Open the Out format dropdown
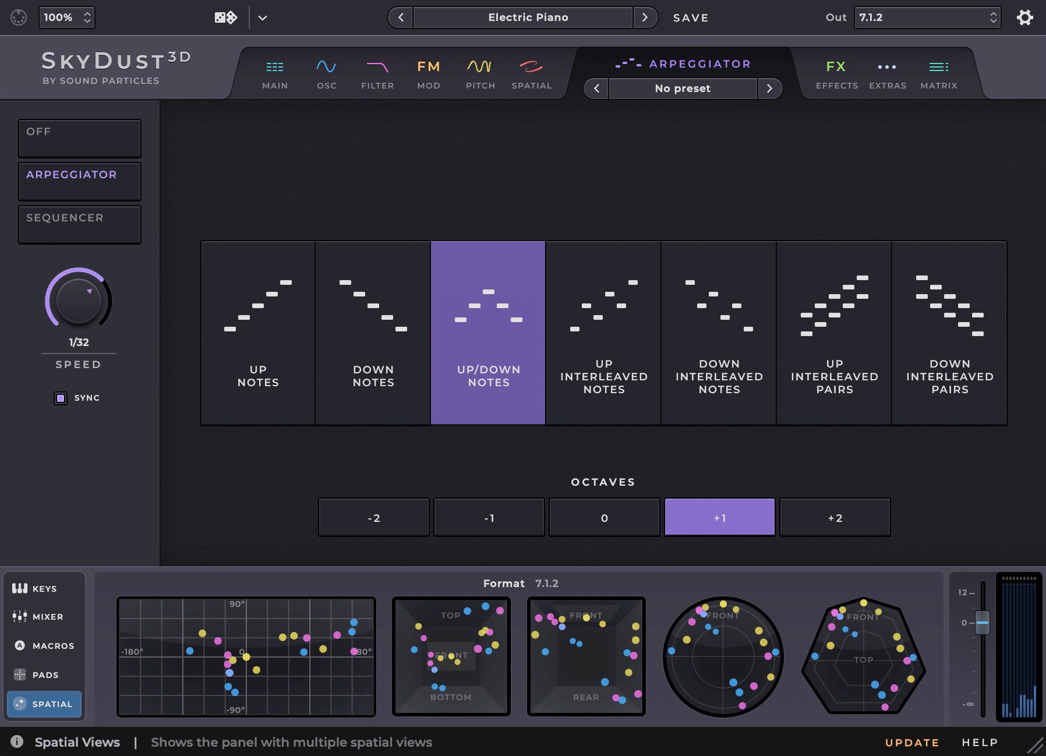The height and width of the screenshot is (756, 1046). click(x=926, y=17)
